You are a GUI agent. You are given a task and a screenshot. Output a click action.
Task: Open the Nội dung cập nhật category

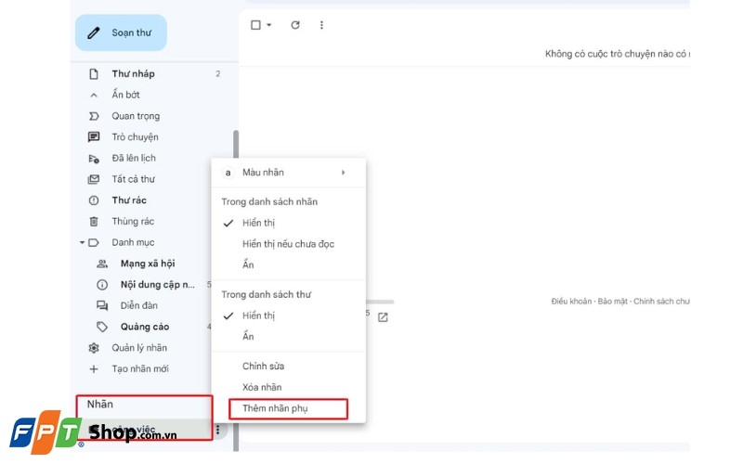tap(157, 285)
